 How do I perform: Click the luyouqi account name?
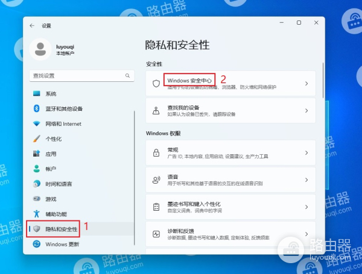(x=65, y=46)
